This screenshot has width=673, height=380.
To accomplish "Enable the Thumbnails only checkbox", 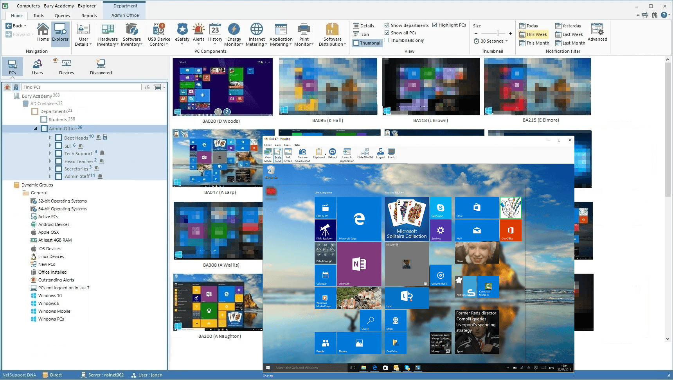I will click(x=387, y=40).
